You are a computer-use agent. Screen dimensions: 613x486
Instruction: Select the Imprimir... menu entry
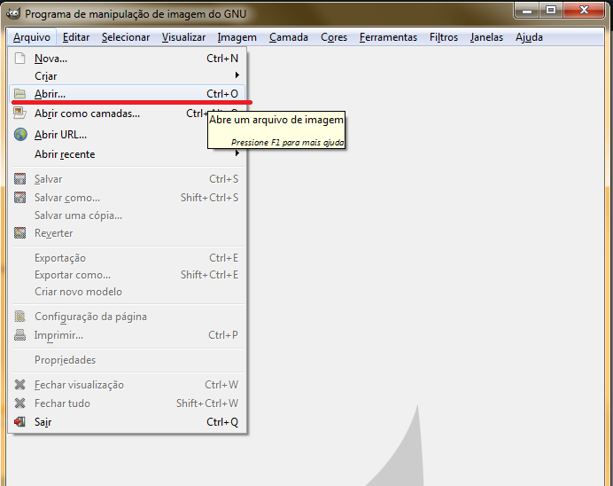coord(127,335)
